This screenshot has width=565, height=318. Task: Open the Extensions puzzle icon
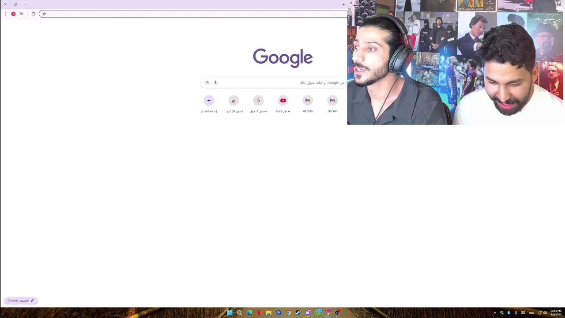coord(33,14)
